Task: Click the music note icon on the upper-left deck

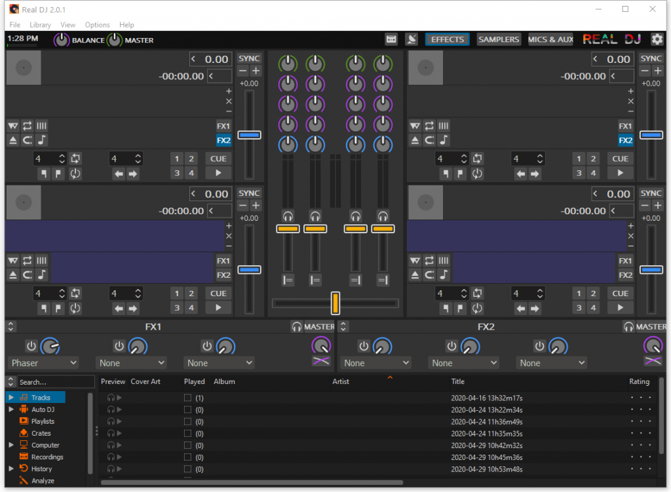Action: (x=41, y=140)
